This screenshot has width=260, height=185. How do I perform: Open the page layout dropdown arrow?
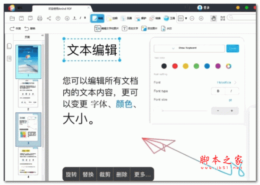tap(186, 18)
